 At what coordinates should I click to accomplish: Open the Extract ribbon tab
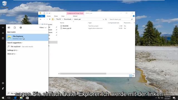click(x=75, y=16)
